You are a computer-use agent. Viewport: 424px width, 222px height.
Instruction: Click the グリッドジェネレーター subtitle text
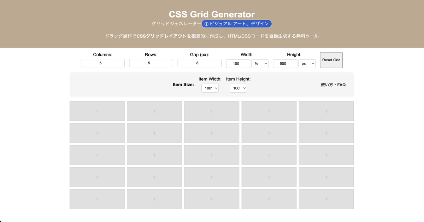(x=176, y=24)
